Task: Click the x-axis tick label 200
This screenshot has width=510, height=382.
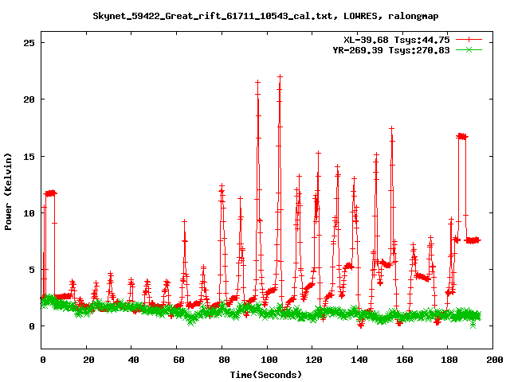Action: coord(494,360)
